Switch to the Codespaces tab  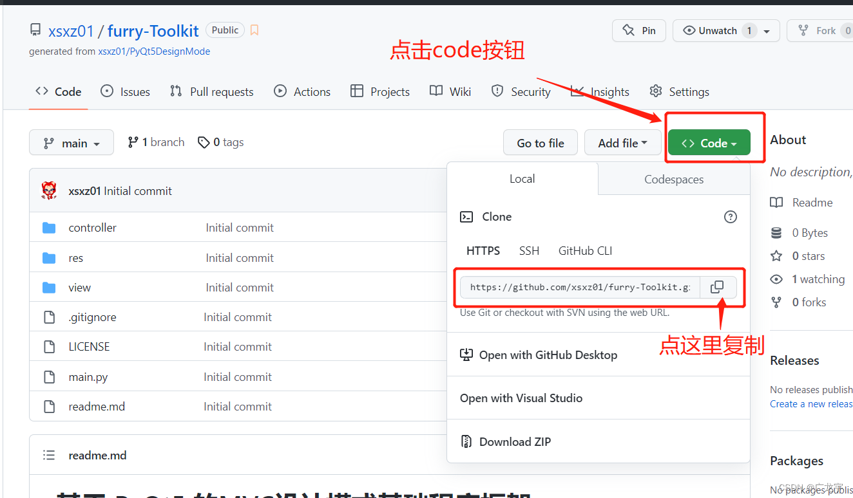[674, 180]
